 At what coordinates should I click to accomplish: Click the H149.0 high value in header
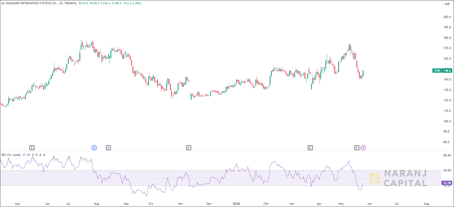[x=95, y=3]
